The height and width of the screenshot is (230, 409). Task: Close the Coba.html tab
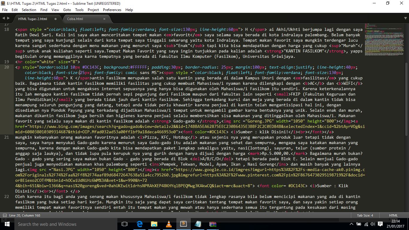[x=104, y=19]
